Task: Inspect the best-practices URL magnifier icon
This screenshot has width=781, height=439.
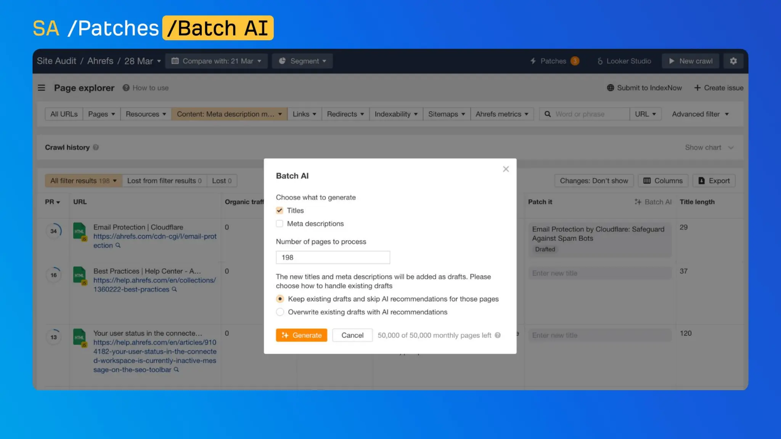Action: [174, 289]
